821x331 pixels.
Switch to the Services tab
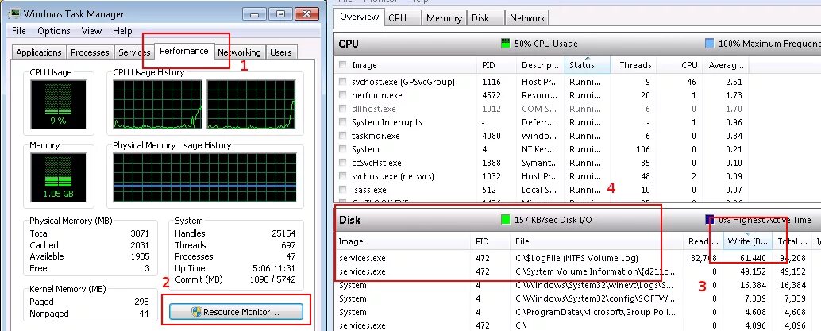(x=134, y=52)
